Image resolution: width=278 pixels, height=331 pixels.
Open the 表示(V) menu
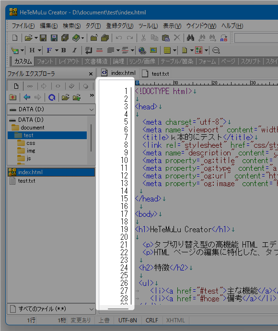172,26
